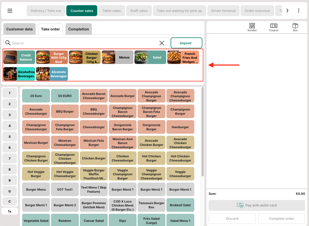309x226 pixels.
Task: Switch to Table sales mode
Action: point(112,11)
